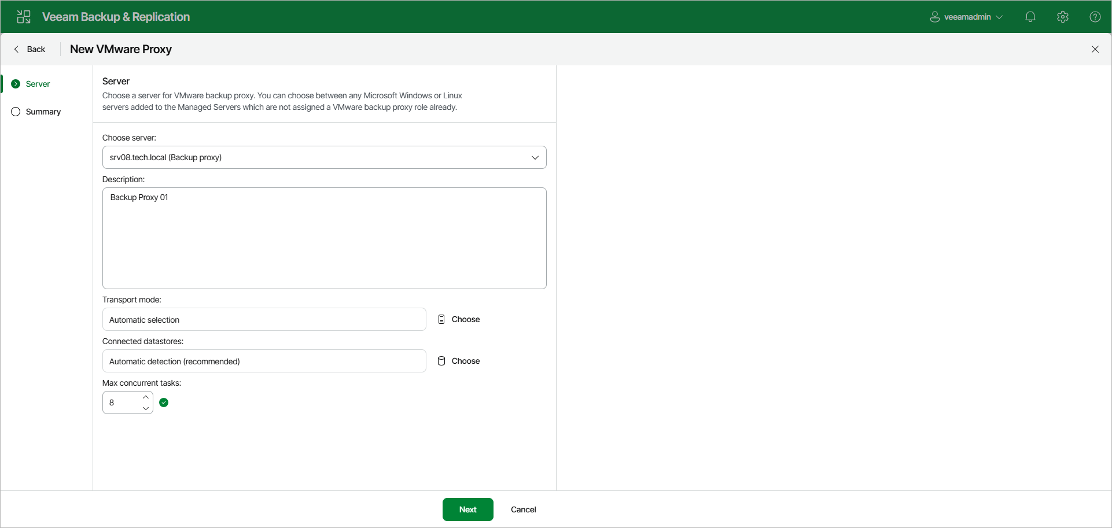The image size is (1112, 528).
Task: Click the transport mode server icon
Action: point(441,319)
